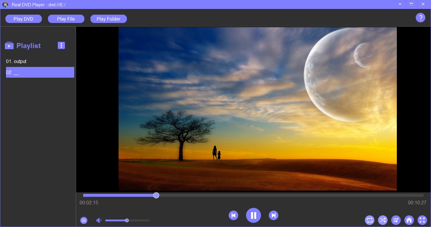Screen dimensions: 431x227
Task: Pause the video playback
Action: coord(253,215)
